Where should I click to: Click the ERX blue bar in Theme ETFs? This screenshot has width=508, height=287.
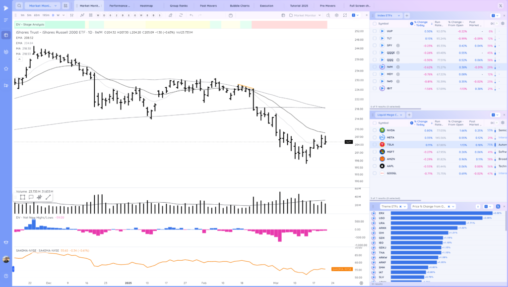(442, 213)
